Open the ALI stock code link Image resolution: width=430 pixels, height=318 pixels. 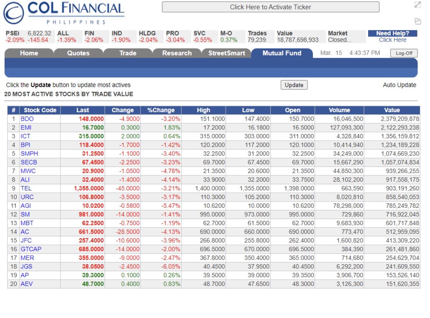coord(25,180)
